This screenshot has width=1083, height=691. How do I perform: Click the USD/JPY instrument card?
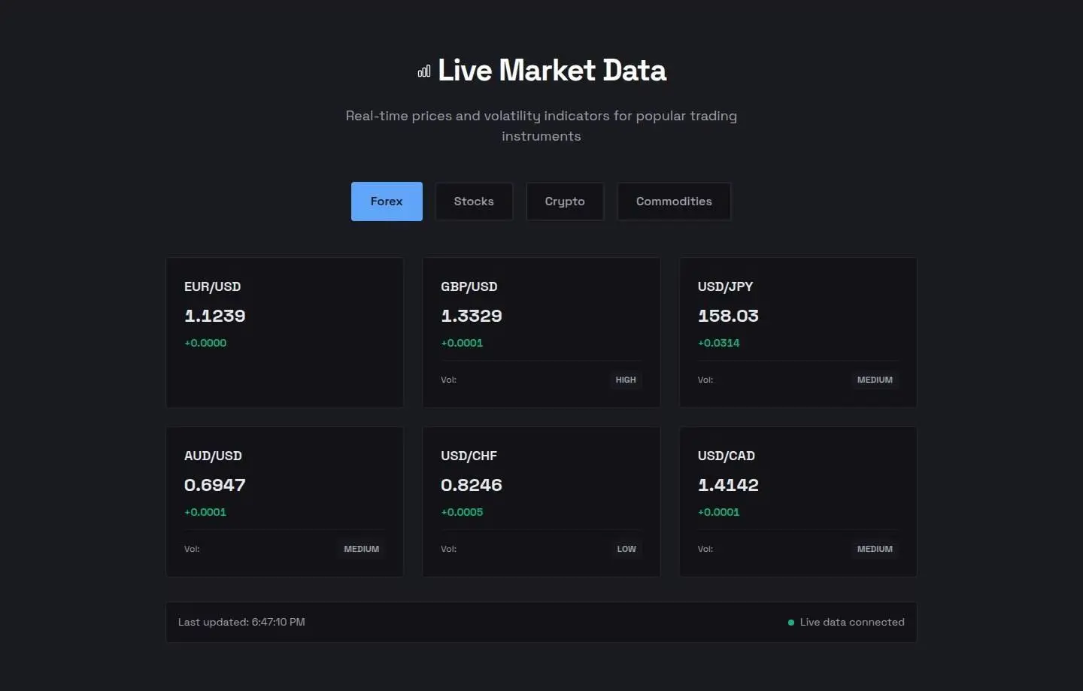tap(798, 333)
